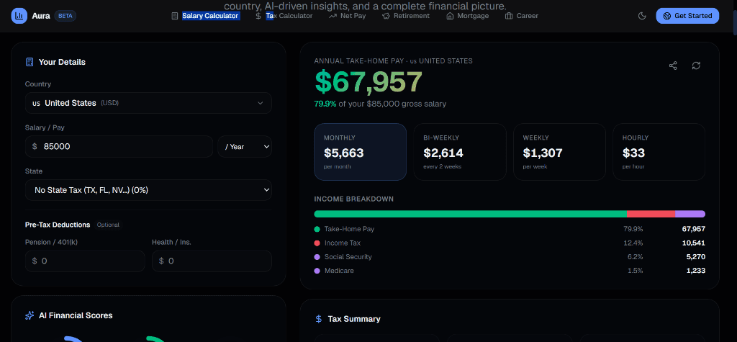Click the Salary Calculator nav icon
Image resolution: width=737 pixels, height=342 pixels.
(175, 16)
